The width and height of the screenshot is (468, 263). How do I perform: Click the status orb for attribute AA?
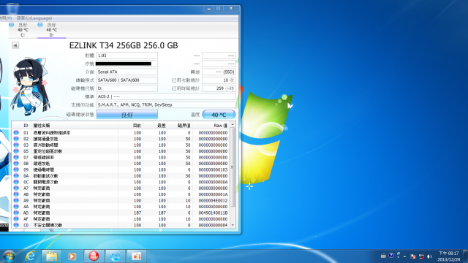[16, 207]
